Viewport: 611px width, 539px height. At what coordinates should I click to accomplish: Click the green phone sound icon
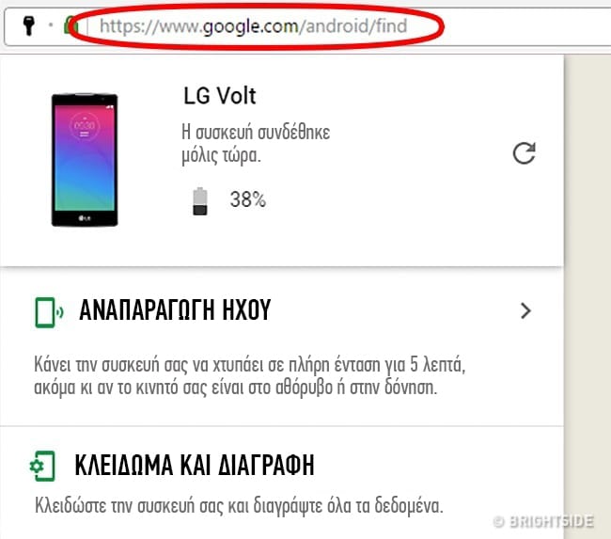49,312
